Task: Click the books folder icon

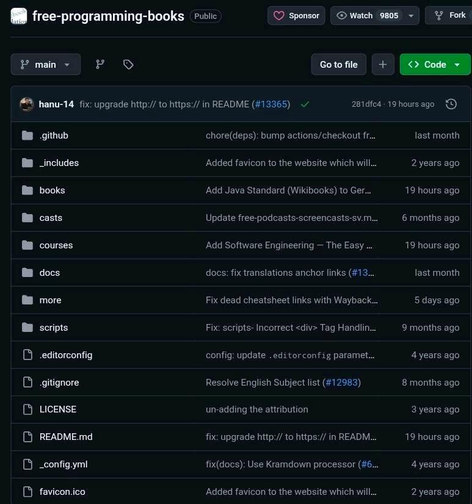Action: click(x=27, y=190)
